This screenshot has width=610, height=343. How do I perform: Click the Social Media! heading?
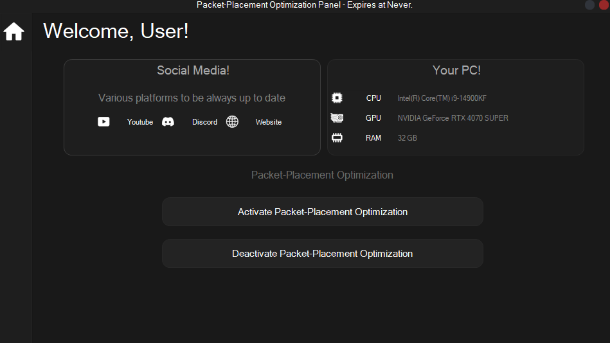click(x=193, y=71)
